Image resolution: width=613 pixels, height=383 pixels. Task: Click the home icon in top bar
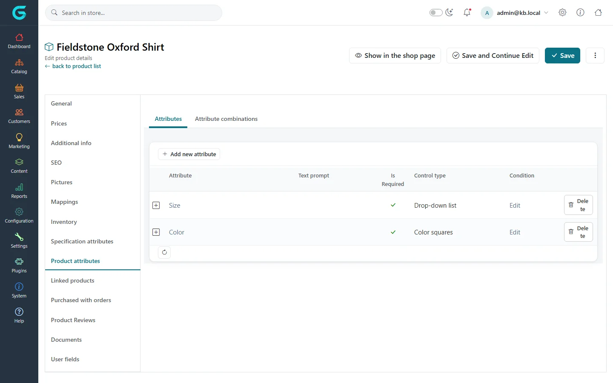coord(598,12)
